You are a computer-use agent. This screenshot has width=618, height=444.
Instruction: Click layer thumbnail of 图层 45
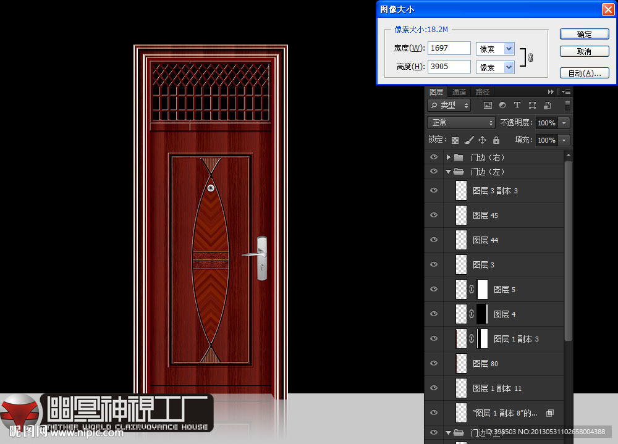[x=461, y=215]
